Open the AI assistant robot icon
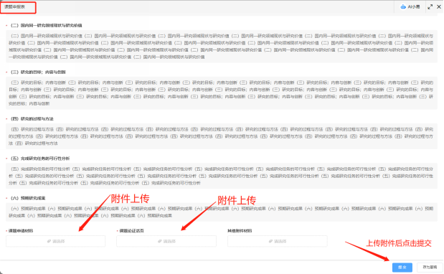The image size is (444, 274). point(403,6)
